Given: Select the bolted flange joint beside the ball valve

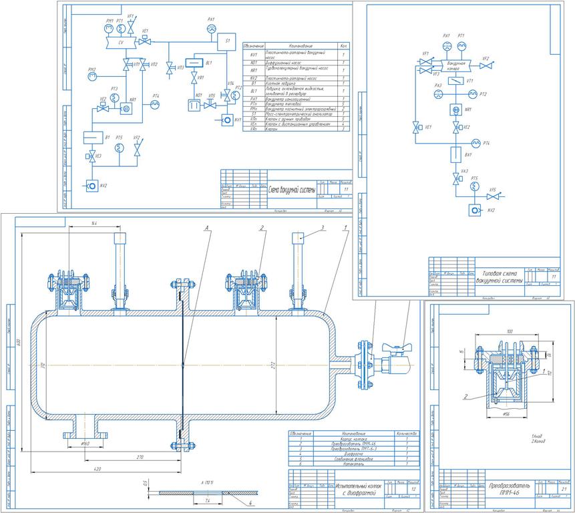Looking at the screenshot, I should click(x=364, y=365).
